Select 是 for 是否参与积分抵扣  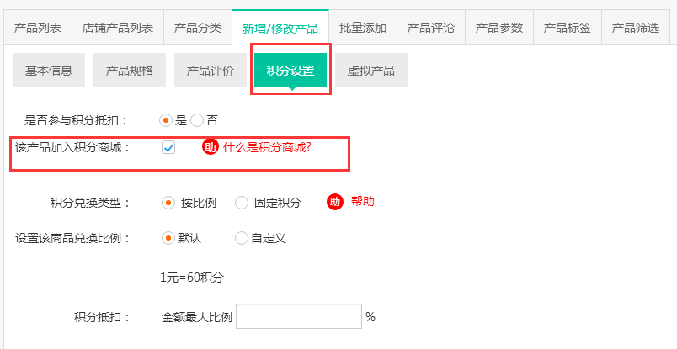pos(166,120)
